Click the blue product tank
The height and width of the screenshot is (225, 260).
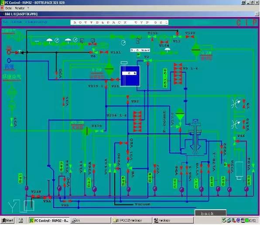[130, 76]
